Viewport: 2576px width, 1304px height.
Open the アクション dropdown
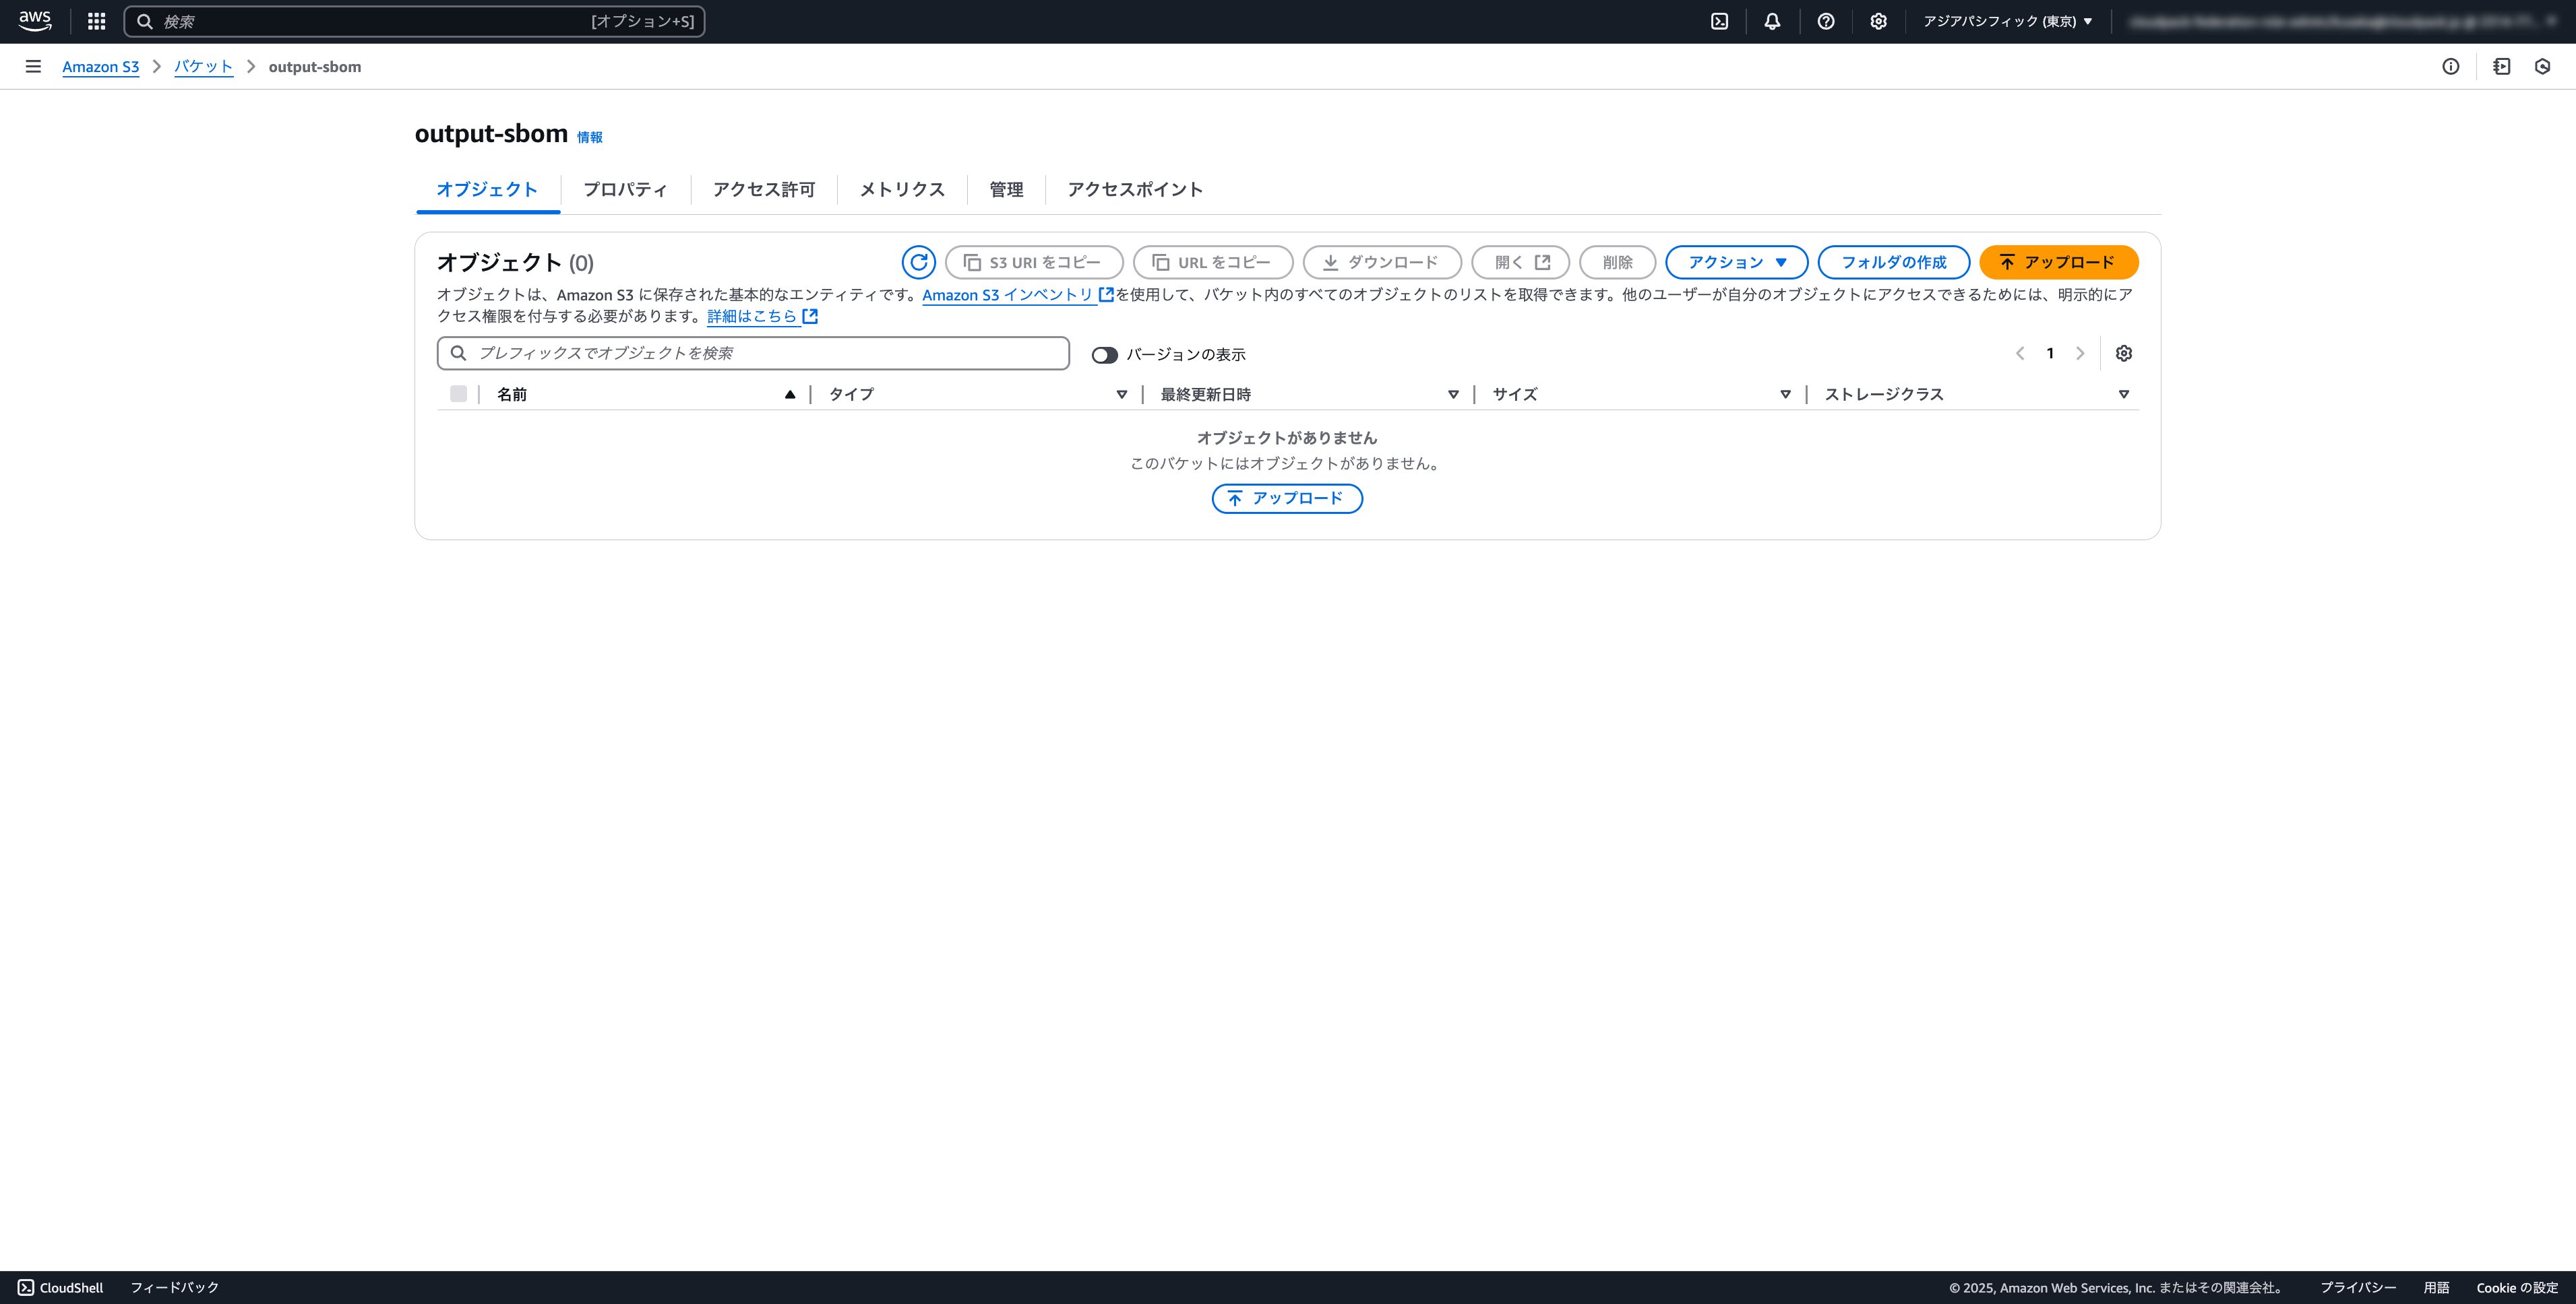click(x=1735, y=262)
